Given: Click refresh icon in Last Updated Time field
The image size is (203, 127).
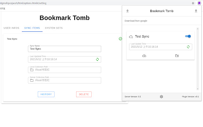Looking at the screenshot, I should pyautogui.click(x=97, y=59).
